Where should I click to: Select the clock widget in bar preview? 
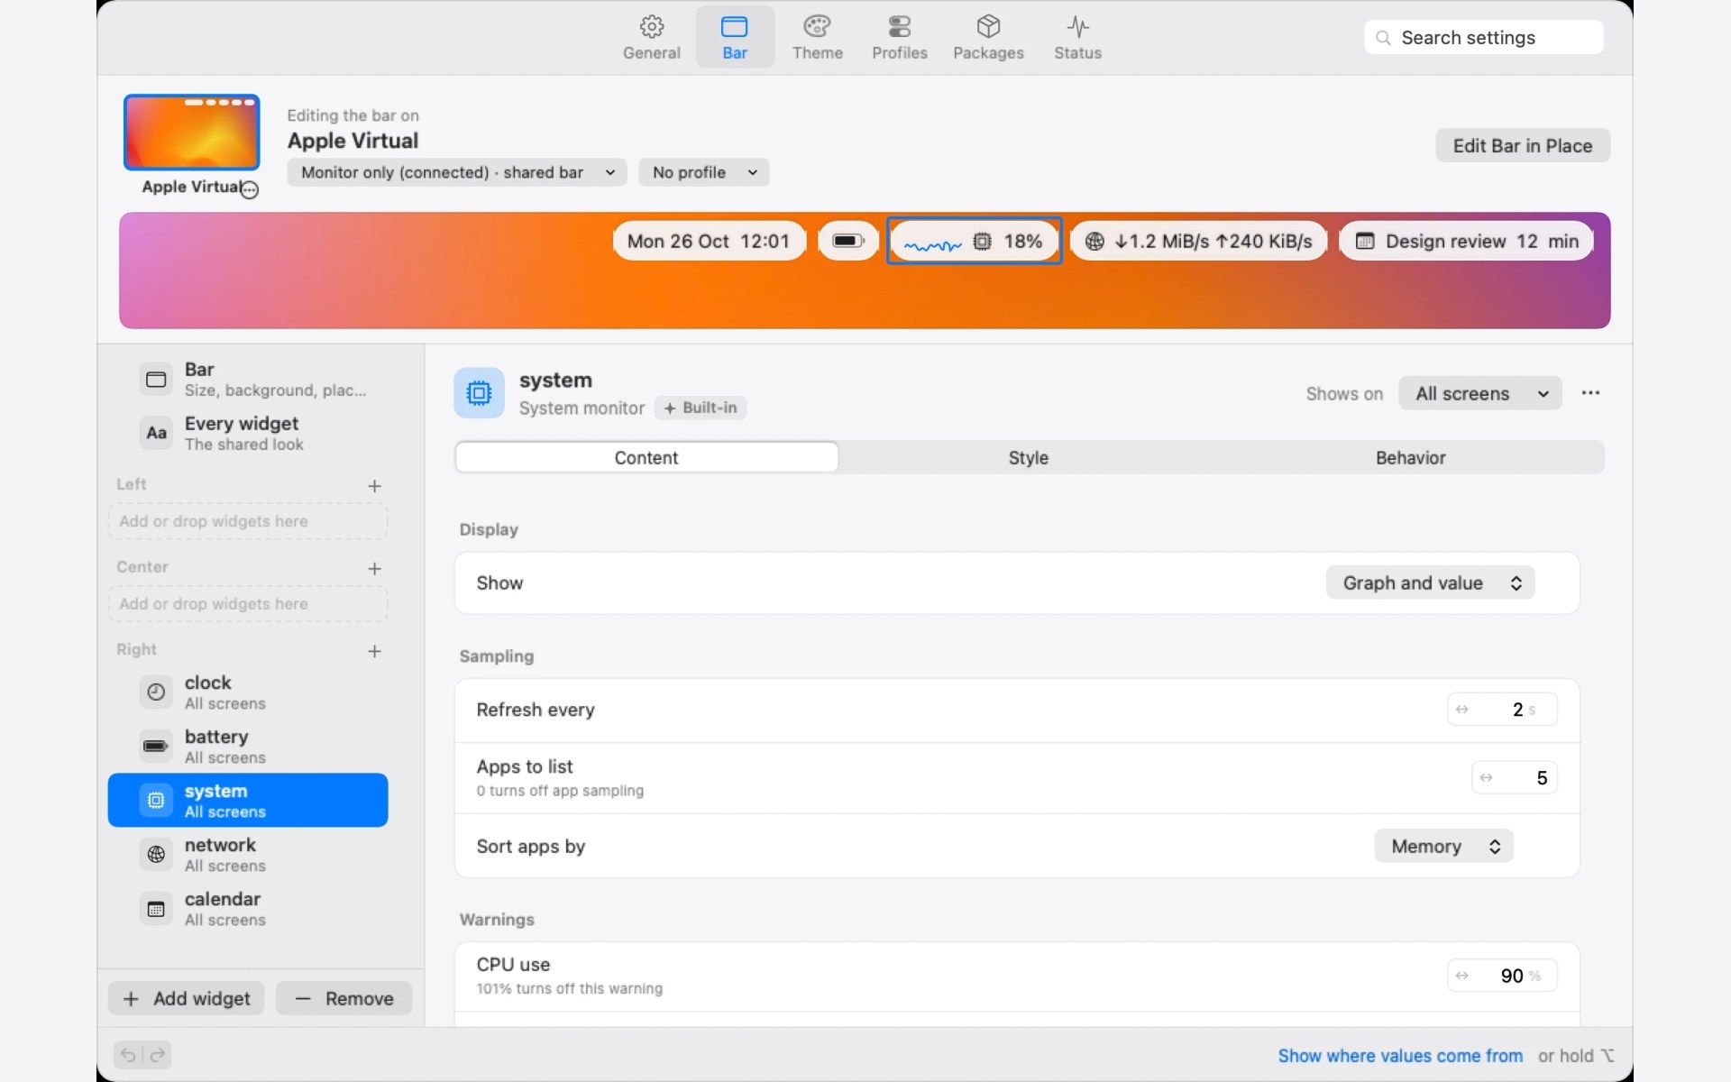pyautogui.click(x=709, y=241)
